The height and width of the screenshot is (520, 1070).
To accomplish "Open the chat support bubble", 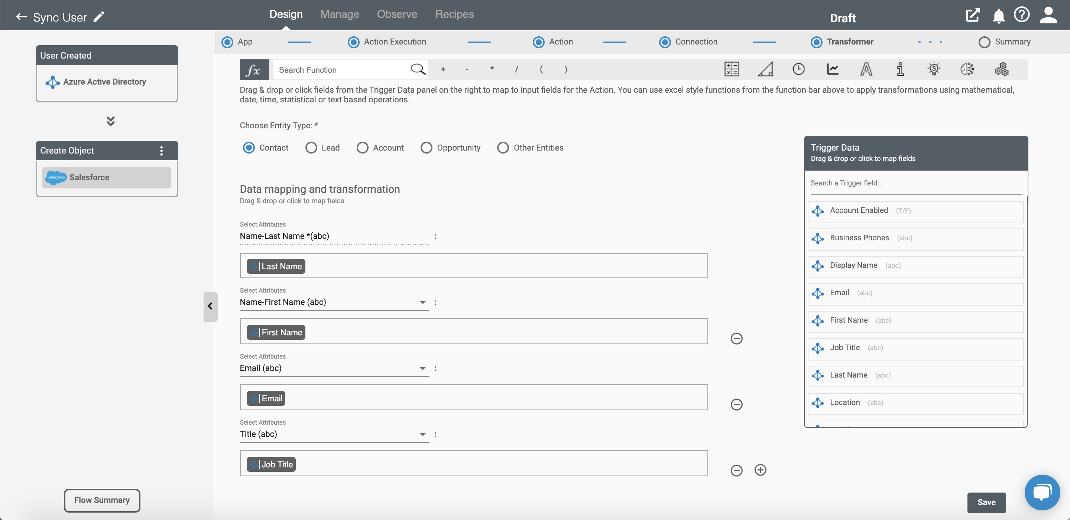I will coord(1042,493).
